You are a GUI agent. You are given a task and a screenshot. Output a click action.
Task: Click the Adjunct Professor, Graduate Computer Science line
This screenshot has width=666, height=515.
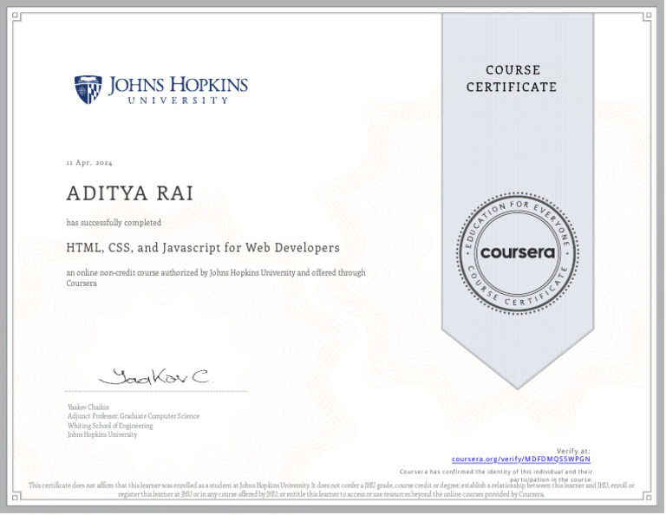click(134, 416)
